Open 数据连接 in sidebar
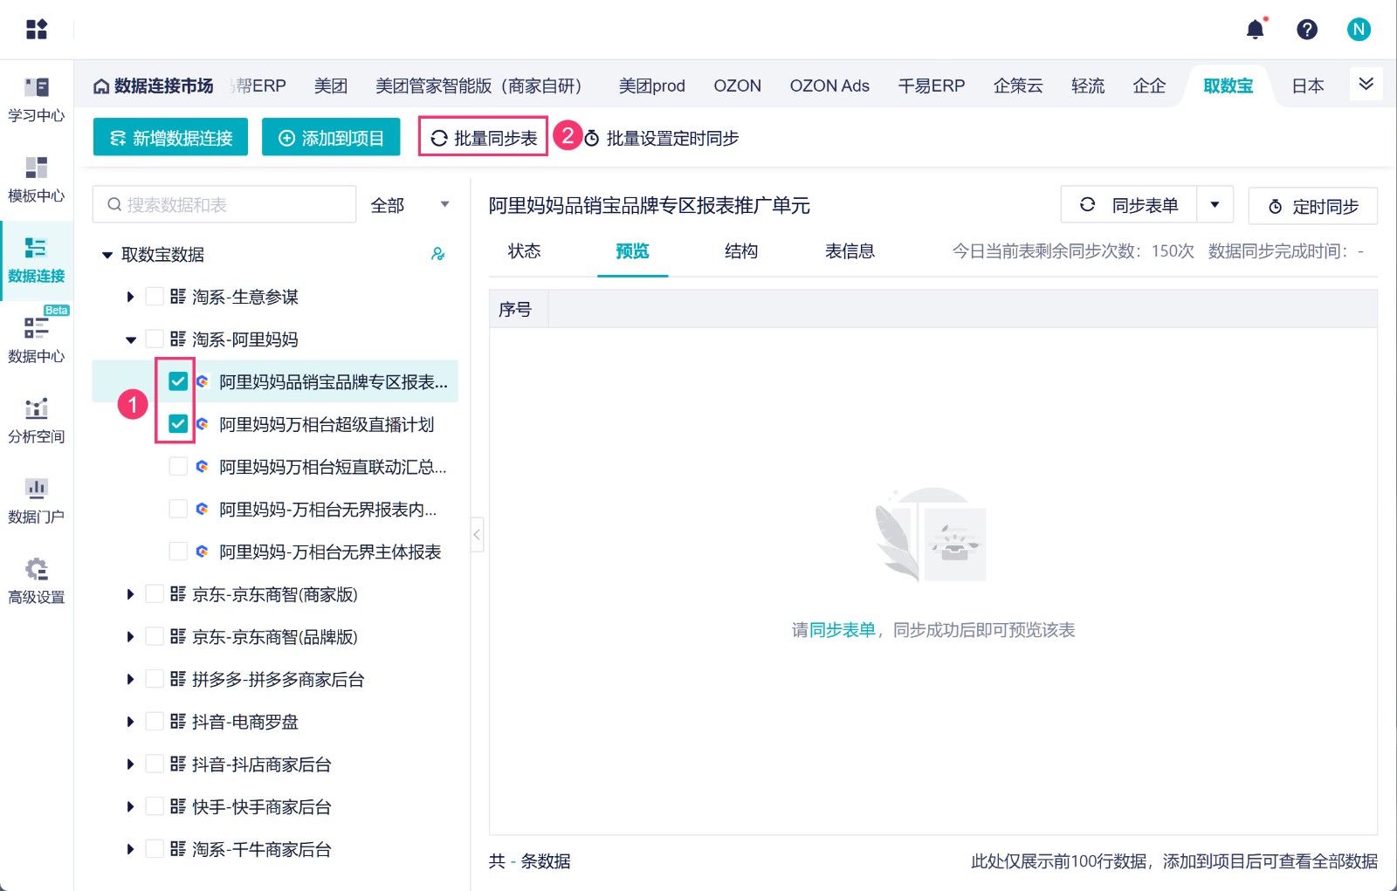 (x=37, y=260)
